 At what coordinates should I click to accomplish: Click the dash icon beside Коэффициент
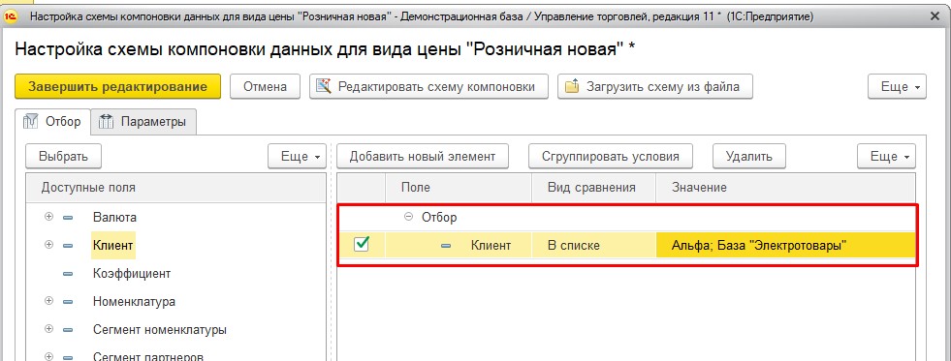[x=67, y=274]
